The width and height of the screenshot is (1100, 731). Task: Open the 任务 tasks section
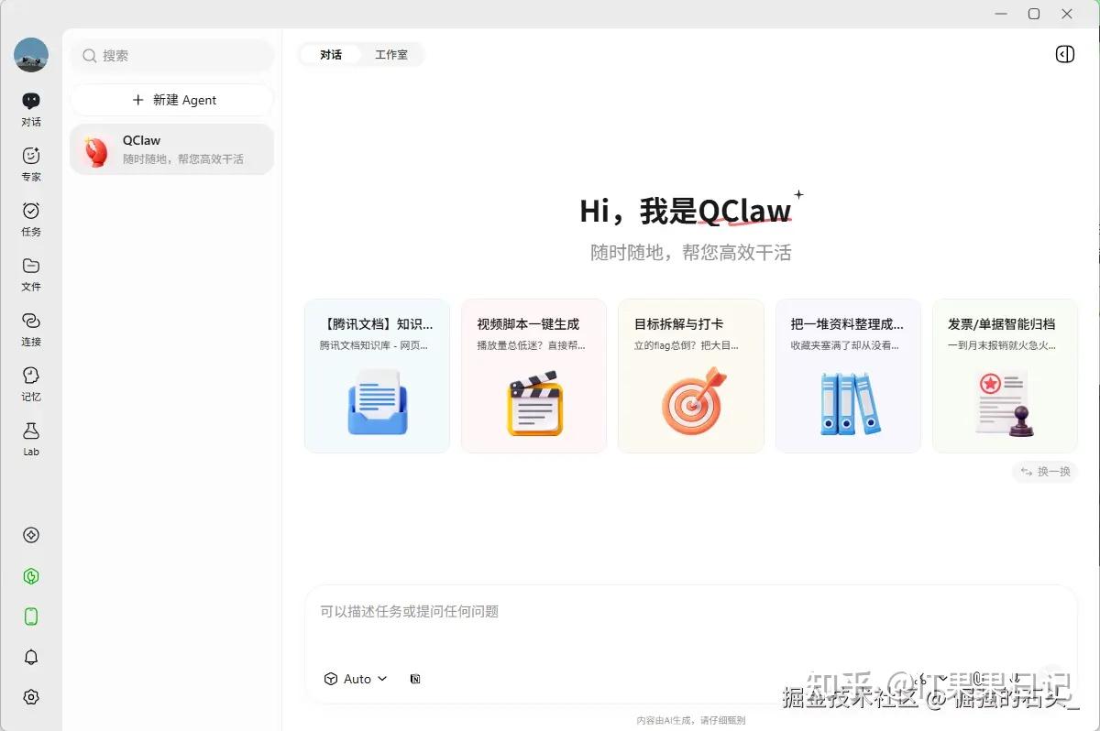click(31, 218)
